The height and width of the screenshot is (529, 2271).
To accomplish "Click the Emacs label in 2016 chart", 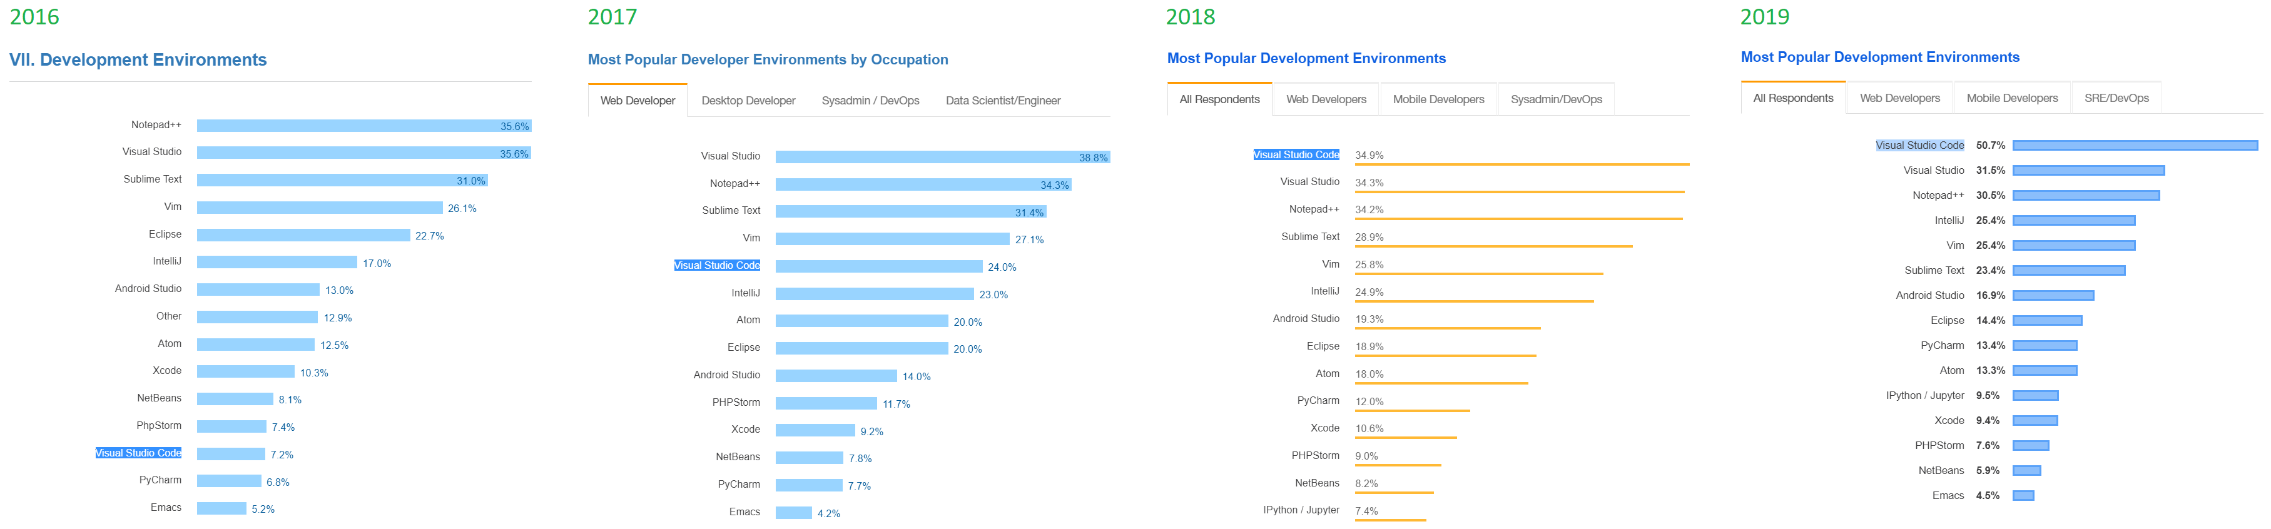I will click(x=166, y=508).
